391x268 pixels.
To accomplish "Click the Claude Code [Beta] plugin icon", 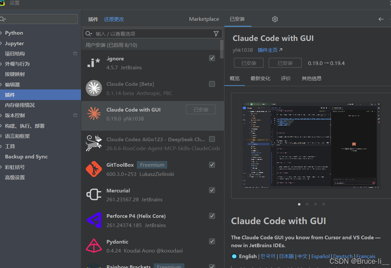I will [x=94, y=88].
